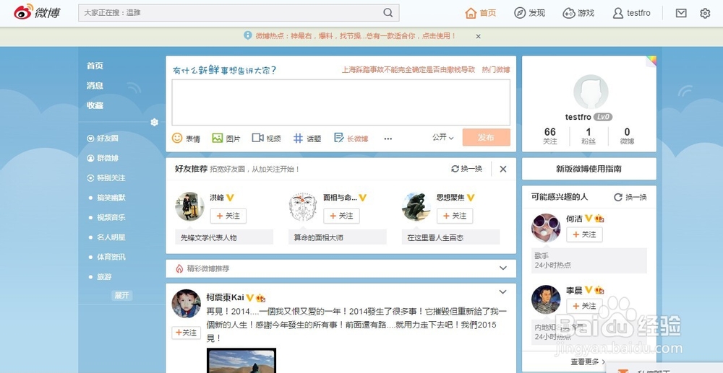View 66 关注 following count
Image resolution: width=723 pixels, height=373 pixels.
549,136
